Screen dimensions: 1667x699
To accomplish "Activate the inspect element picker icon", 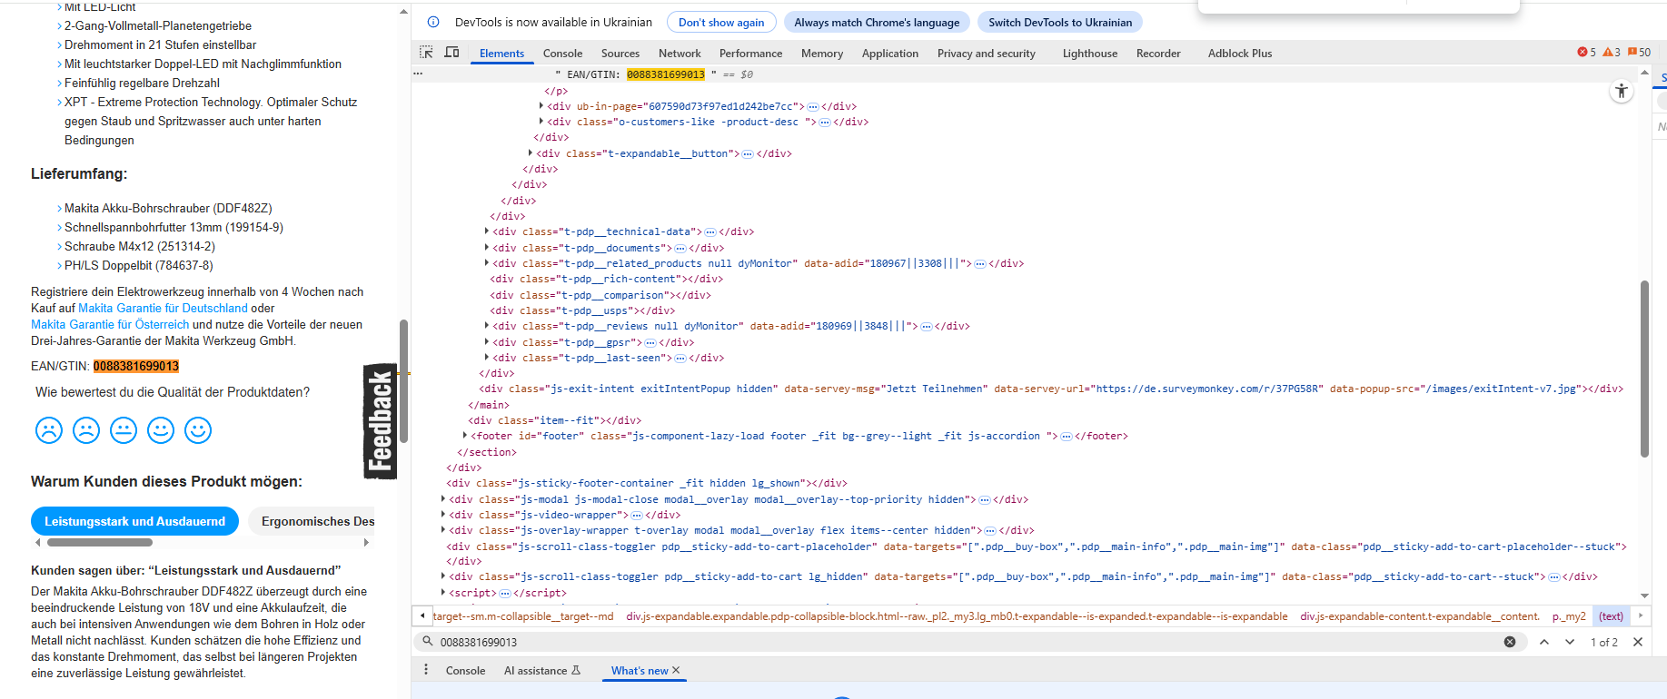I will click(426, 53).
